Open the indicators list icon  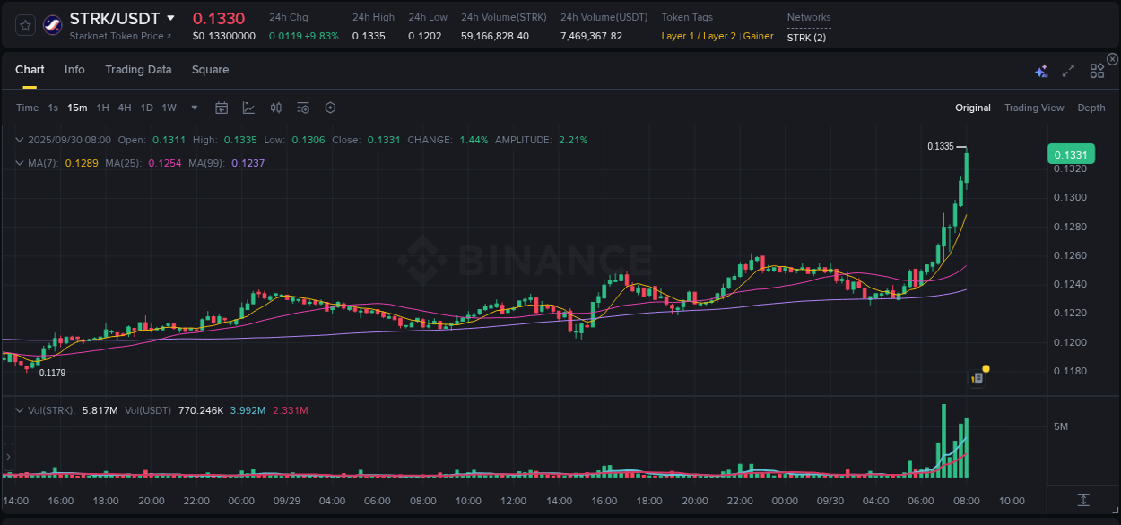tap(302, 107)
